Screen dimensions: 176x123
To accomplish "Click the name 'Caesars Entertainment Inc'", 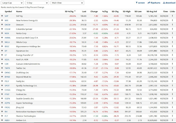I will pos(28,64).
